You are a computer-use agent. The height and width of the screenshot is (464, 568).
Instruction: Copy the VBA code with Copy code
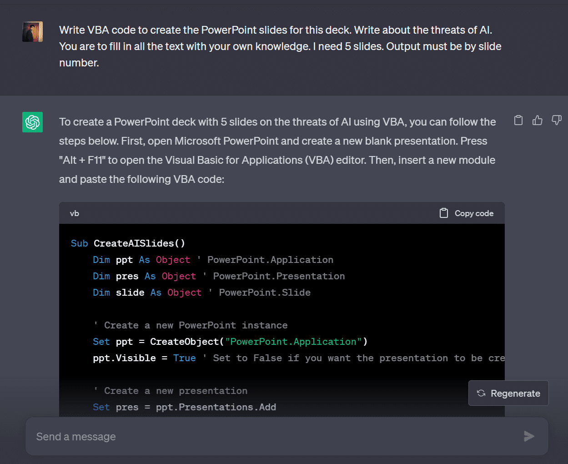[467, 213]
